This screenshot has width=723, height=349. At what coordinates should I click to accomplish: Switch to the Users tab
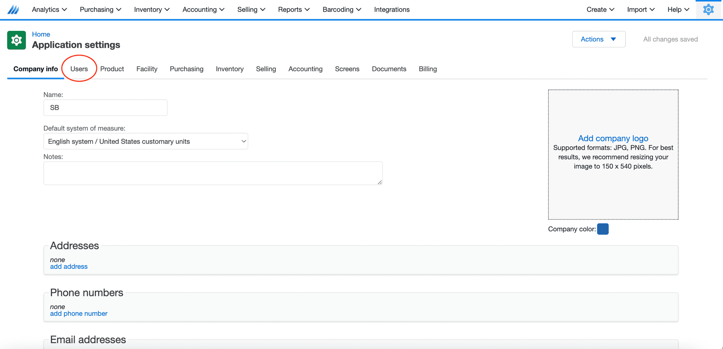(79, 69)
